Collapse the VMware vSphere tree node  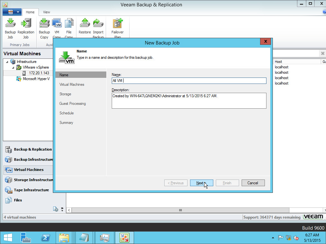click(13, 68)
